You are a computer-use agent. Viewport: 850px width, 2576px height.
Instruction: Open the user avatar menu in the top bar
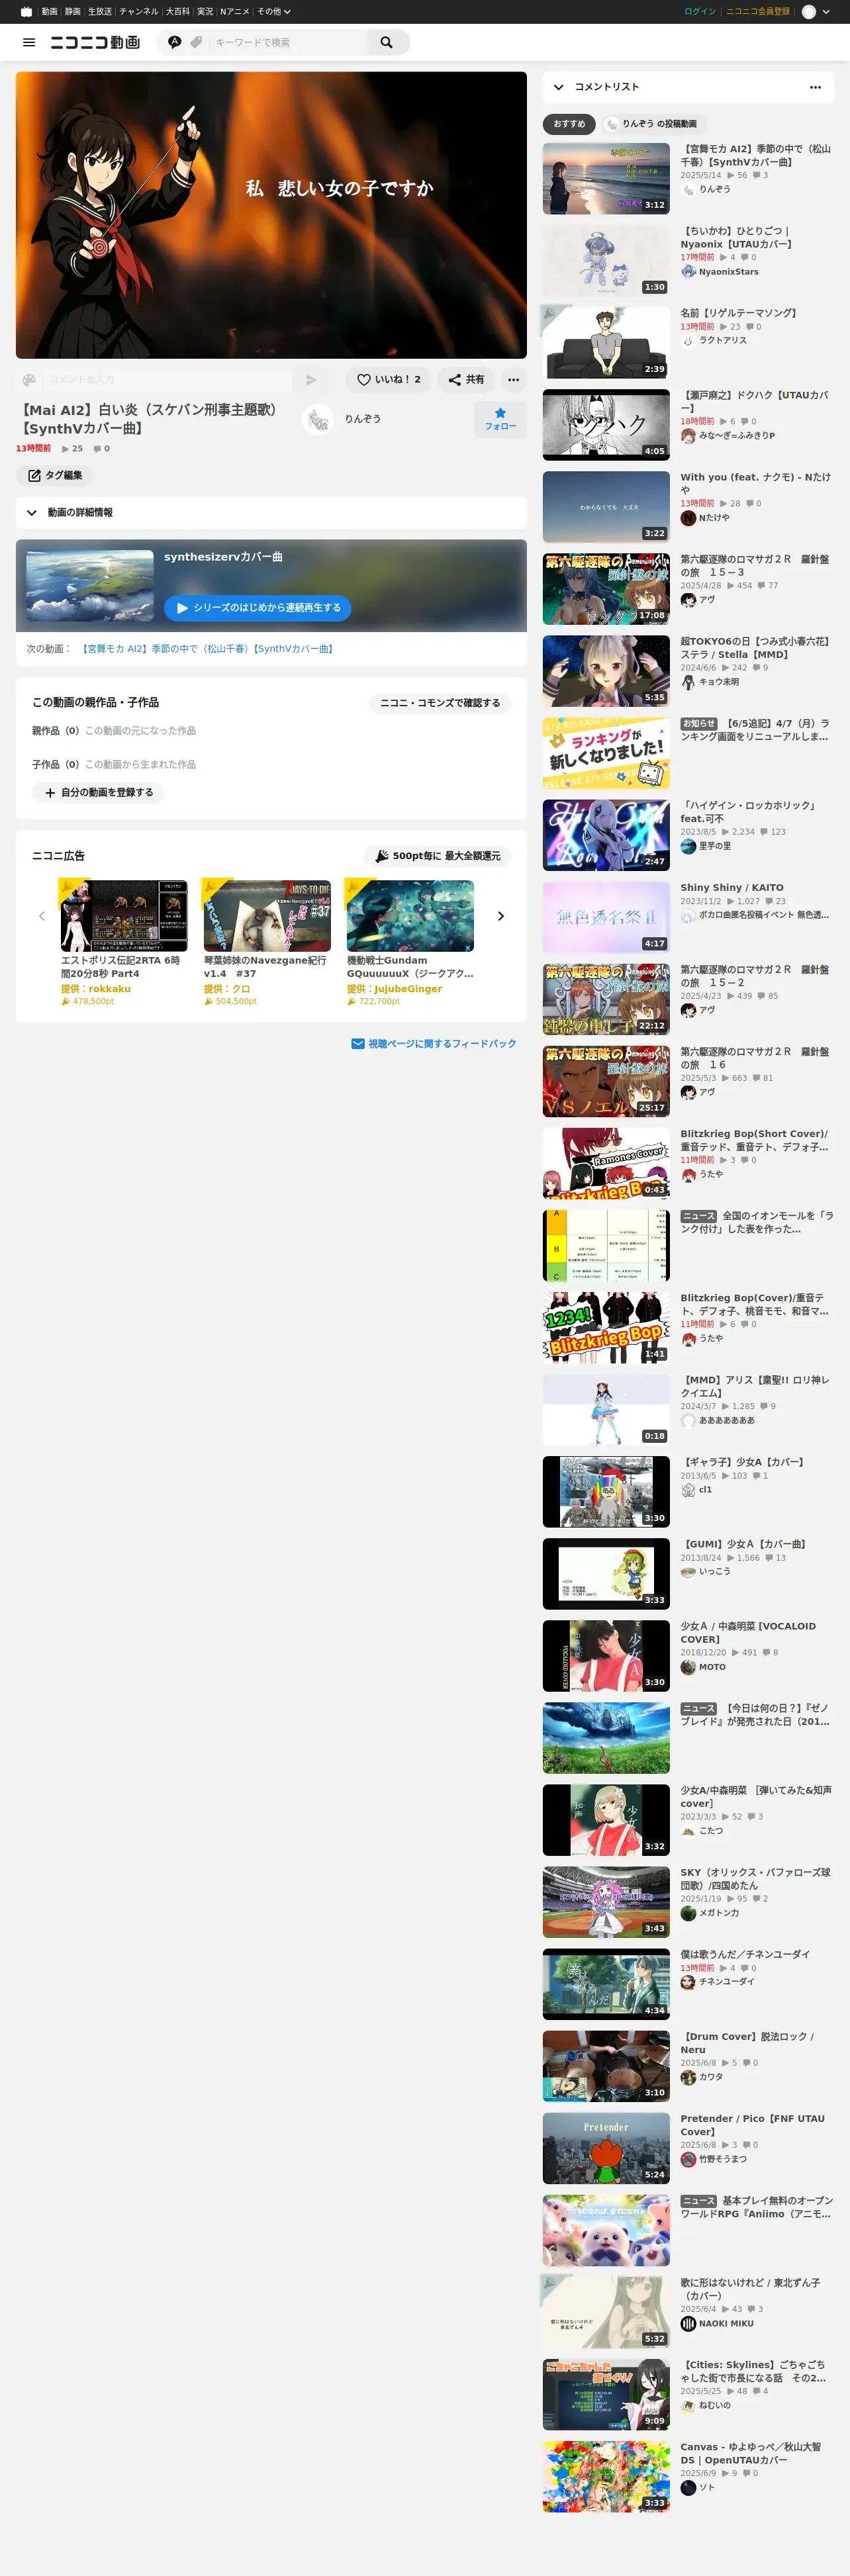pos(816,12)
